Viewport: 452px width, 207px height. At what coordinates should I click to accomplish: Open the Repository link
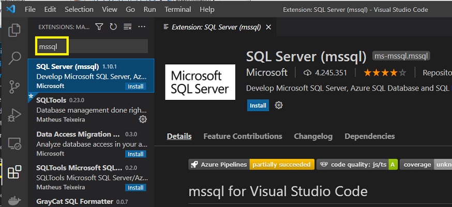tap(437, 73)
